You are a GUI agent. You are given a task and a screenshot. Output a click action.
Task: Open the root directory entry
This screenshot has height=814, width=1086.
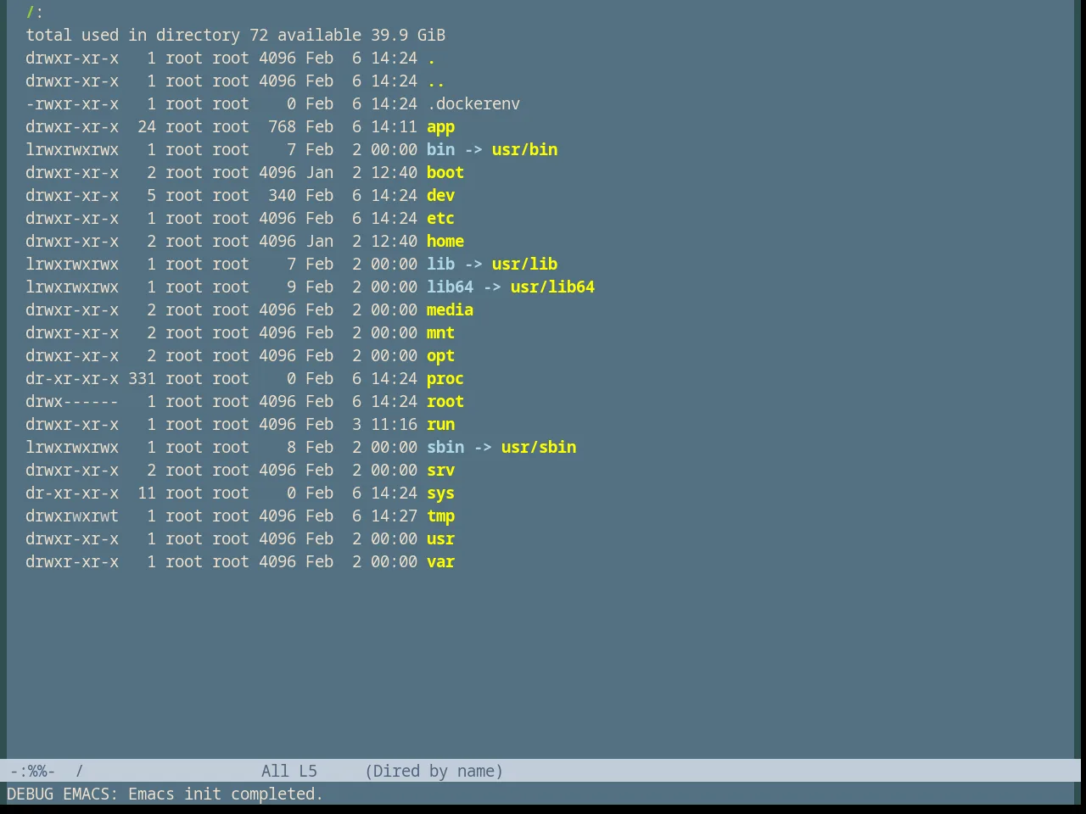pyautogui.click(x=445, y=402)
